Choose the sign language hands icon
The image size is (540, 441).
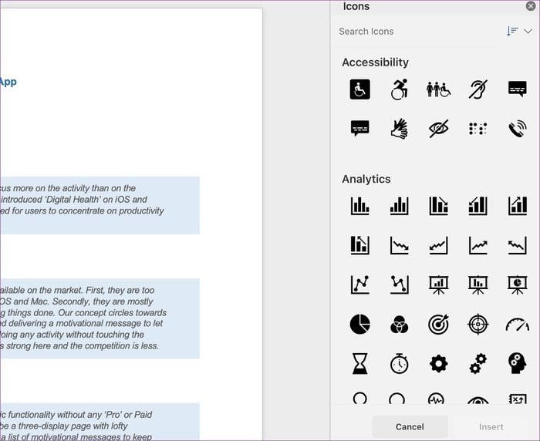(x=399, y=129)
